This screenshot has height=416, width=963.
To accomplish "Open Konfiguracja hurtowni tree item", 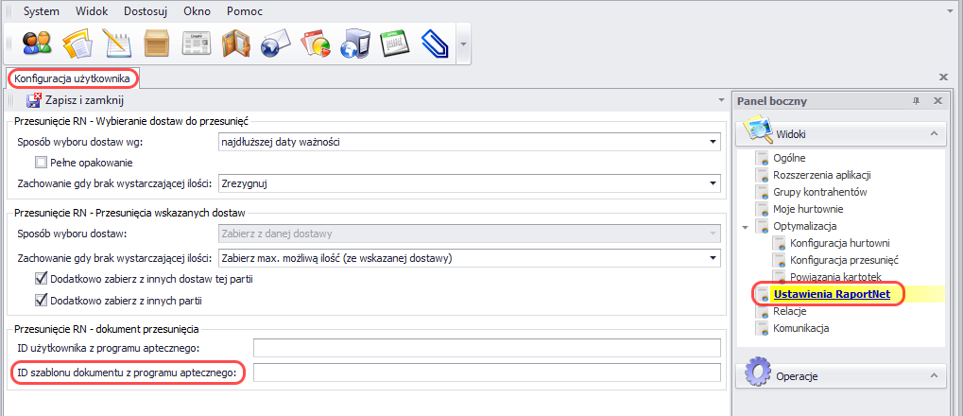I will point(839,243).
